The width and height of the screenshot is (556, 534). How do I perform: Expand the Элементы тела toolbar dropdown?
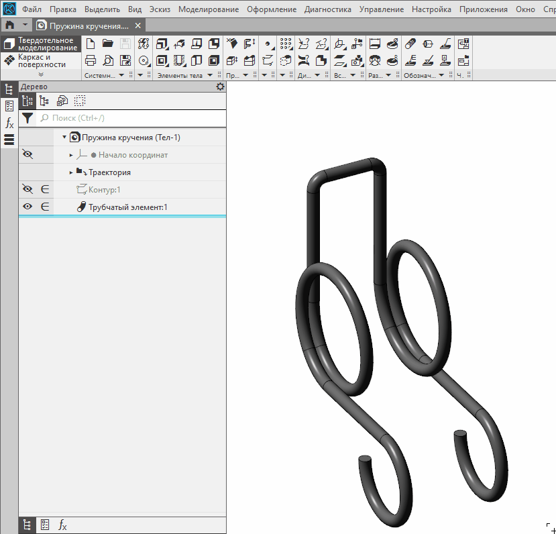(x=210, y=76)
